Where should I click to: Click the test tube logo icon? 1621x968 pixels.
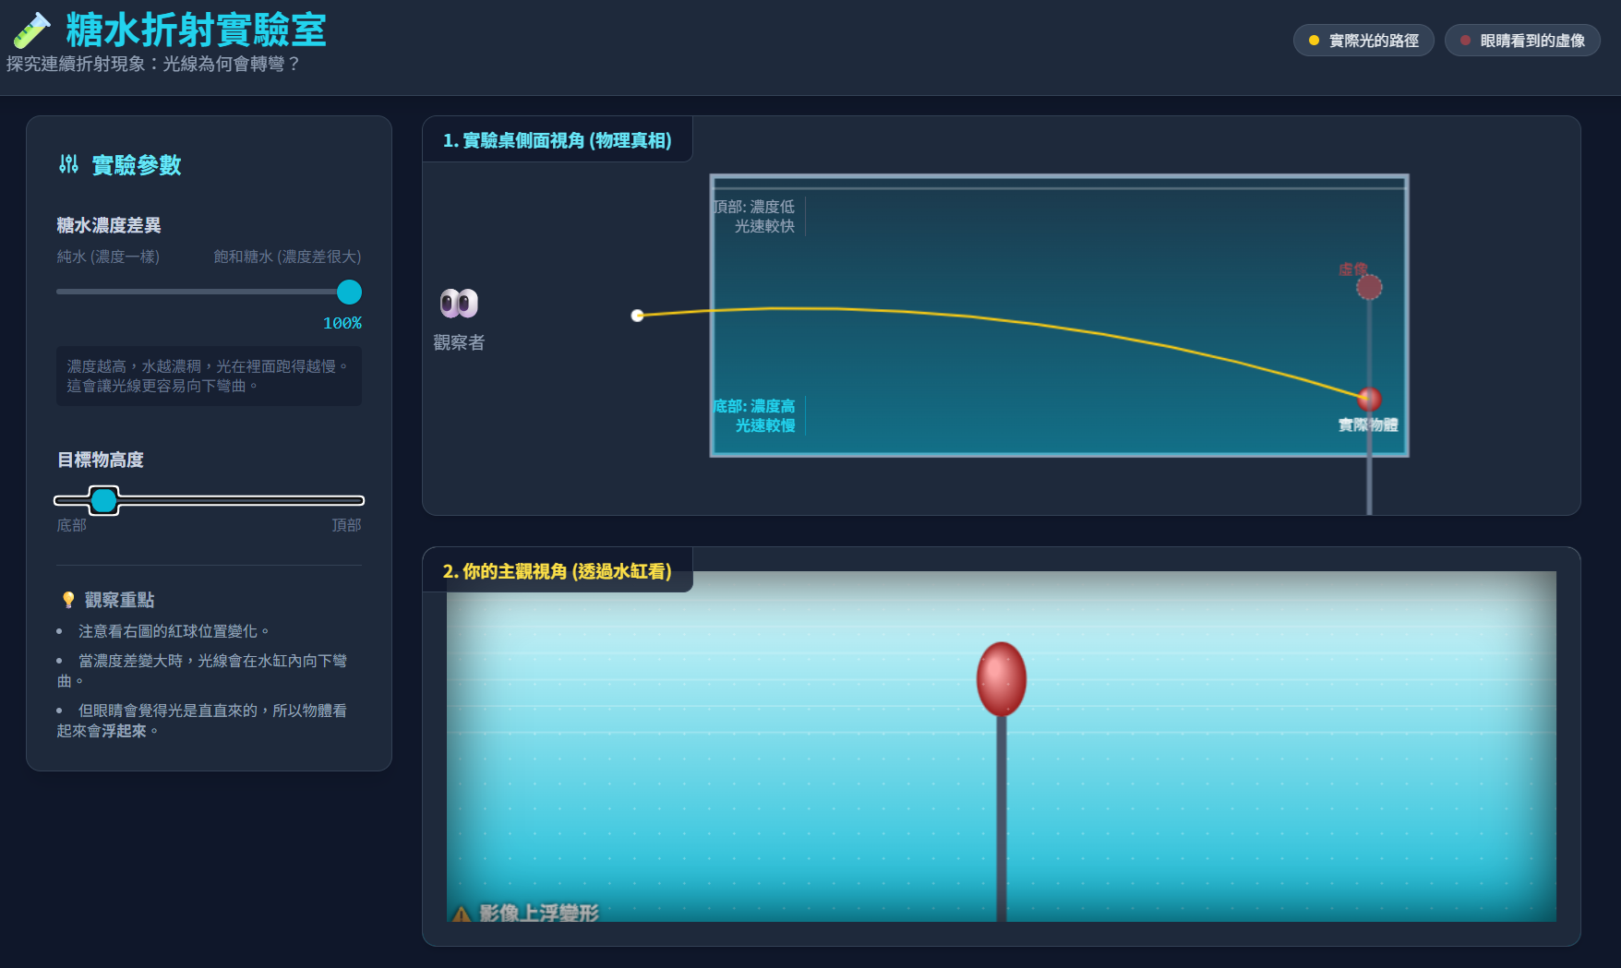pos(31,30)
